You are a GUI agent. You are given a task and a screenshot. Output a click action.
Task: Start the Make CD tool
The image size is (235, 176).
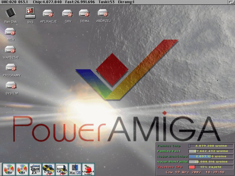tap(62, 169)
